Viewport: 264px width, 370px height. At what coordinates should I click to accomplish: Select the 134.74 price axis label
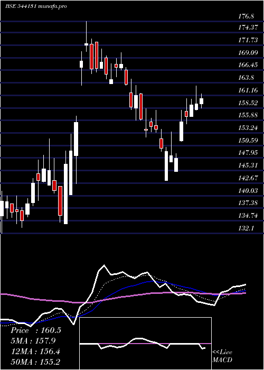coord(248,216)
